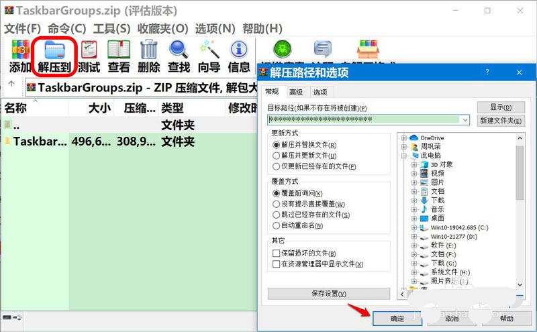Click the 新建文件夹 button

[x=501, y=121]
